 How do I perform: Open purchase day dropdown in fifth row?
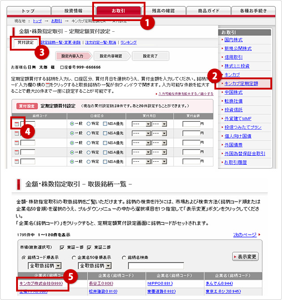[159, 162]
